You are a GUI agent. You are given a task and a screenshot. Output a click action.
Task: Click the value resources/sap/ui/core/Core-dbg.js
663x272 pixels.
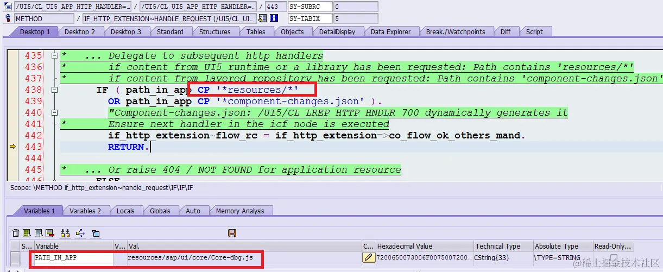click(190, 257)
